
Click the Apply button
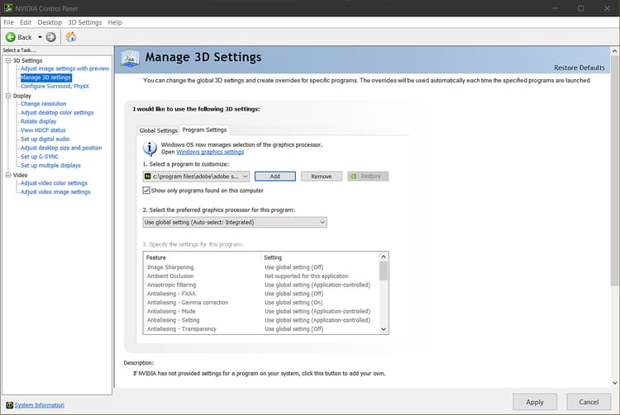(x=535, y=402)
